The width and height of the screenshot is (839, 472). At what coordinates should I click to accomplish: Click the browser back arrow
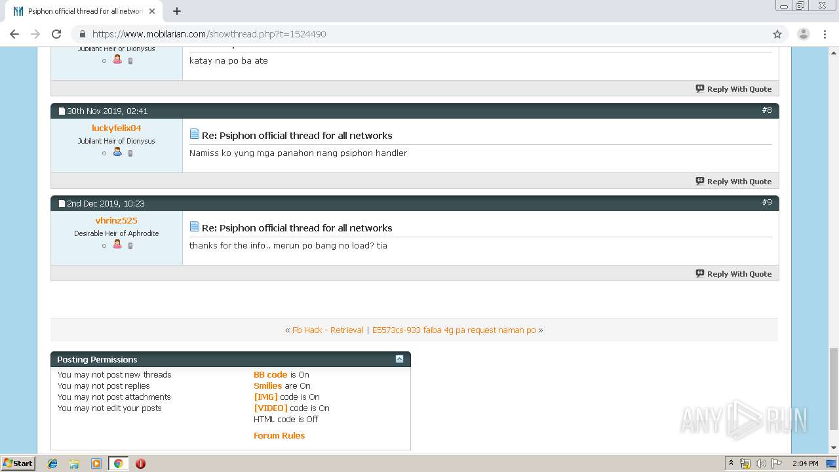tap(14, 34)
